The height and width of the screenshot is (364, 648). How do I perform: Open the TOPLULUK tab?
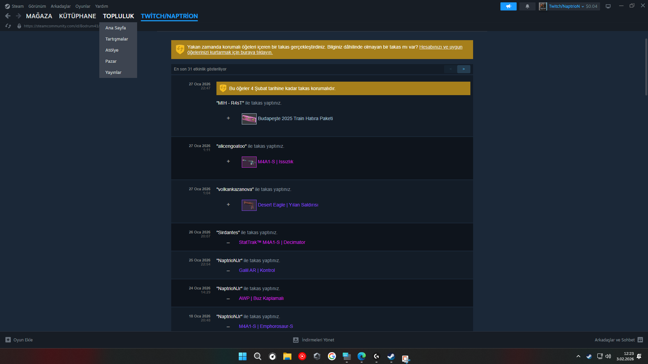point(119,16)
